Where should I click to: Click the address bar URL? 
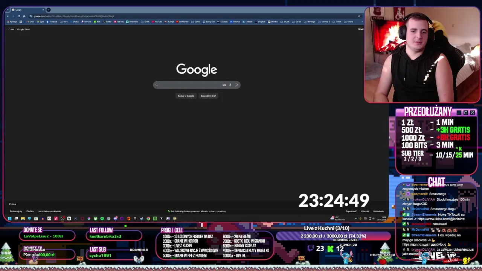(73, 16)
